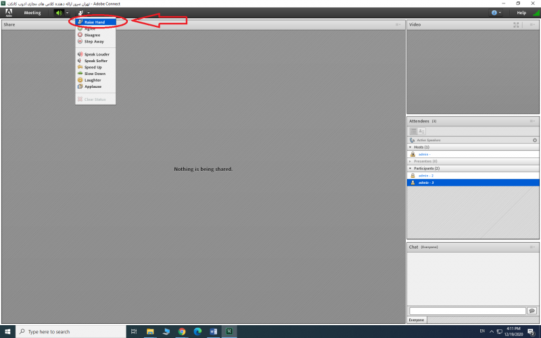541x338 pixels.
Task: Click the Adobe logo icon
Action: [9, 13]
